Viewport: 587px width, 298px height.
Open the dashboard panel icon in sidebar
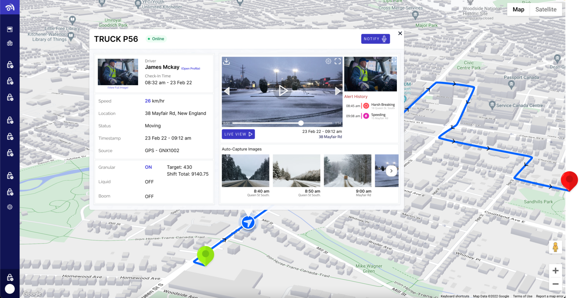click(x=10, y=29)
